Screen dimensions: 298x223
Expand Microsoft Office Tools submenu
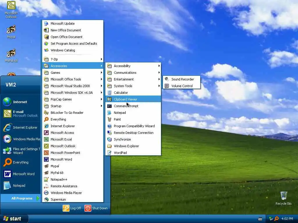point(73,79)
